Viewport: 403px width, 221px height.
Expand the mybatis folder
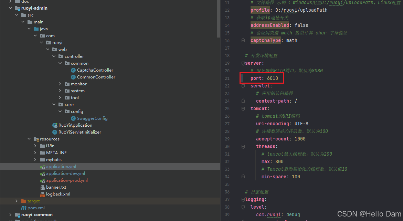(x=35, y=160)
